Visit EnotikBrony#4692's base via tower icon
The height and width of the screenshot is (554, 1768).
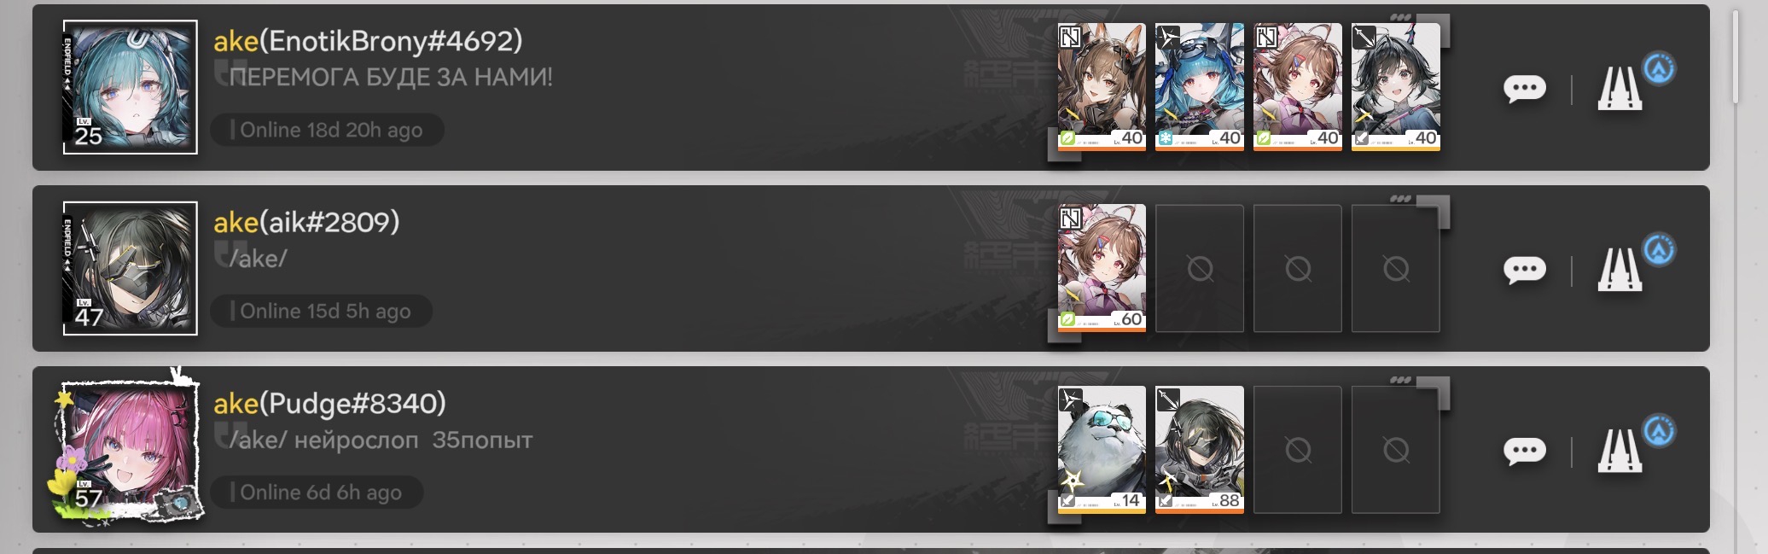1620,88
